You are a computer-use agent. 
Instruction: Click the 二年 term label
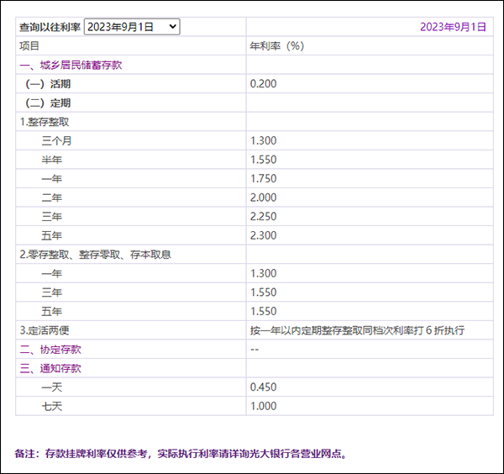point(52,197)
